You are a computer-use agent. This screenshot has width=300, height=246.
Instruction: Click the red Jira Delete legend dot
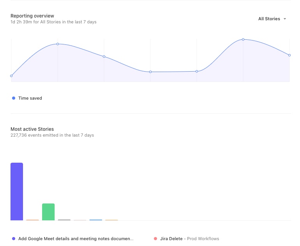pyautogui.click(x=155, y=239)
